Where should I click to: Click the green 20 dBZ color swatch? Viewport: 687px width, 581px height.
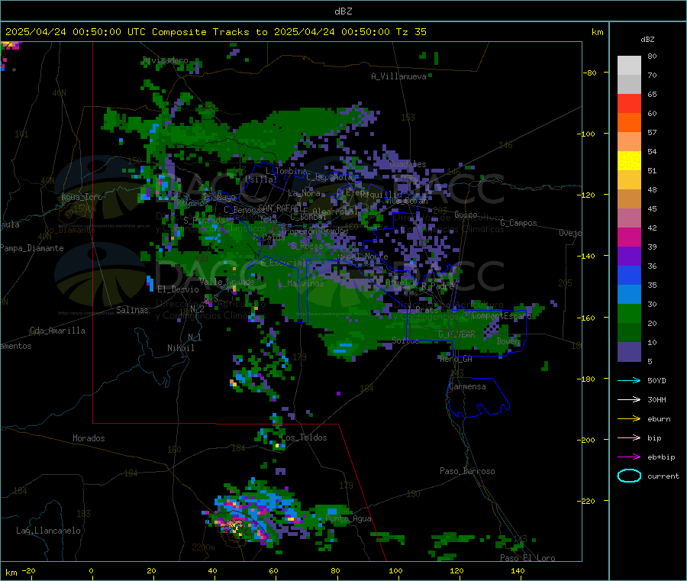[x=629, y=313]
